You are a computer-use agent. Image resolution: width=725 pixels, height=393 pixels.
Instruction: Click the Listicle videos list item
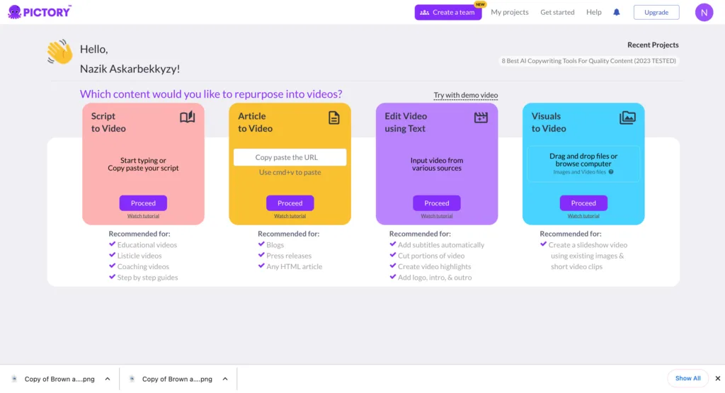pos(139,256)
